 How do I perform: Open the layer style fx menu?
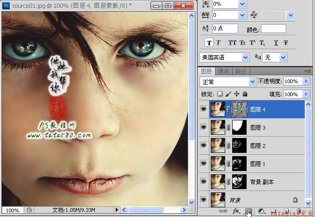tap(236, 211)
